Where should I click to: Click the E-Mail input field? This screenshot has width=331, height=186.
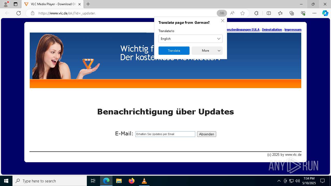coord(165,134)
